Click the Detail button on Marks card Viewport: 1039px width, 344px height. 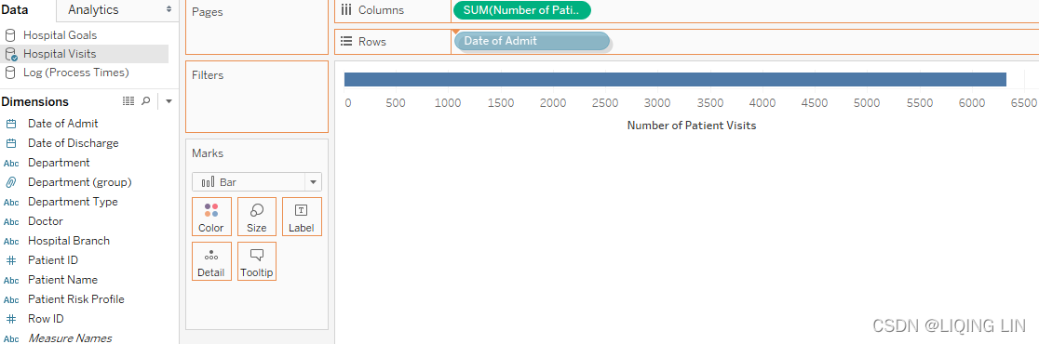point(211,261)
